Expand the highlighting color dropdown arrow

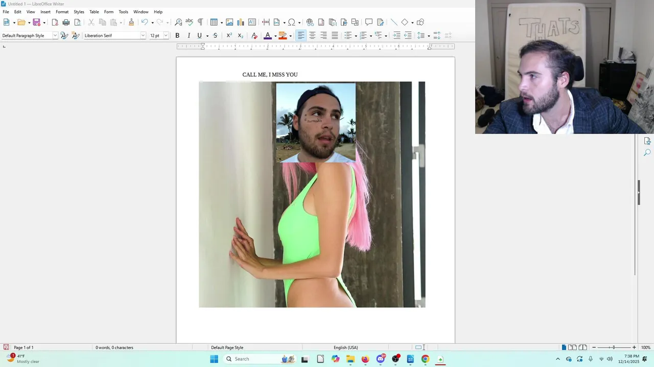291,36
